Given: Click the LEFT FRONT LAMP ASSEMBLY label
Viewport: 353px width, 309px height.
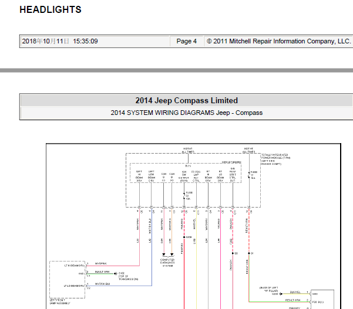Looking at the screenshot, I should coord(60,301).
